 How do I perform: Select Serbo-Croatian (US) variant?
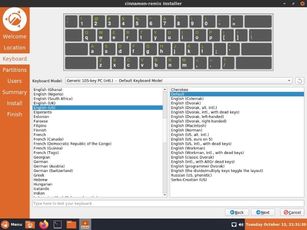237,180
